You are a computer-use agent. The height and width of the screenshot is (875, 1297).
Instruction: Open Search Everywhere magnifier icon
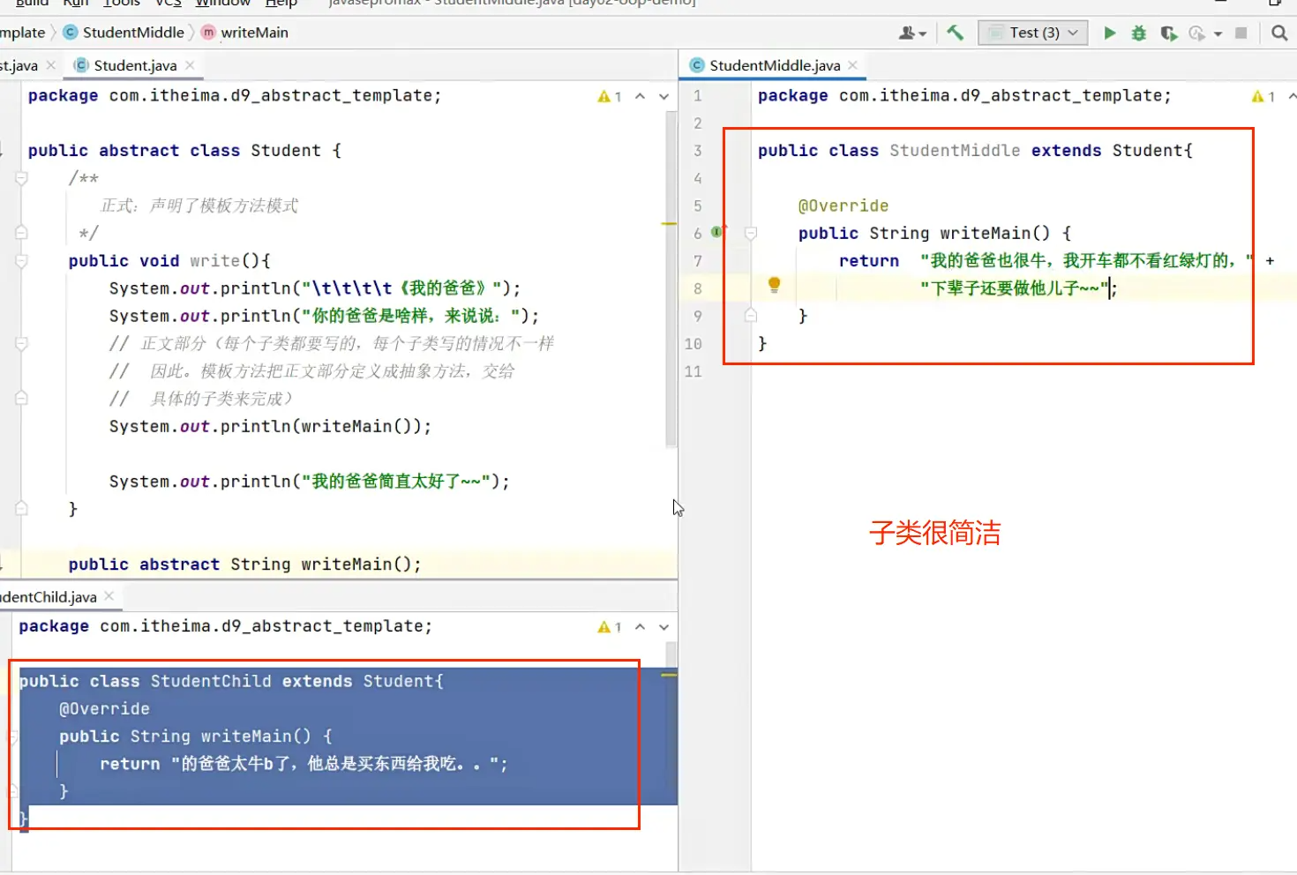(x=1279, y=33)
